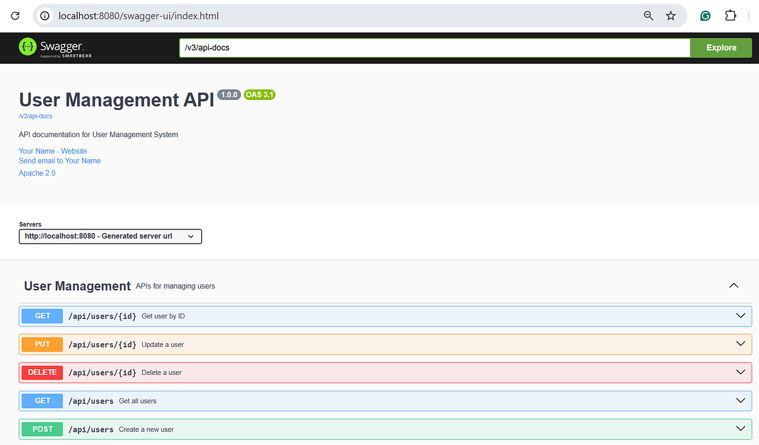Open the browser extensions puzzle icon
The height and width of the screenshot is (445, 759).
731,15
